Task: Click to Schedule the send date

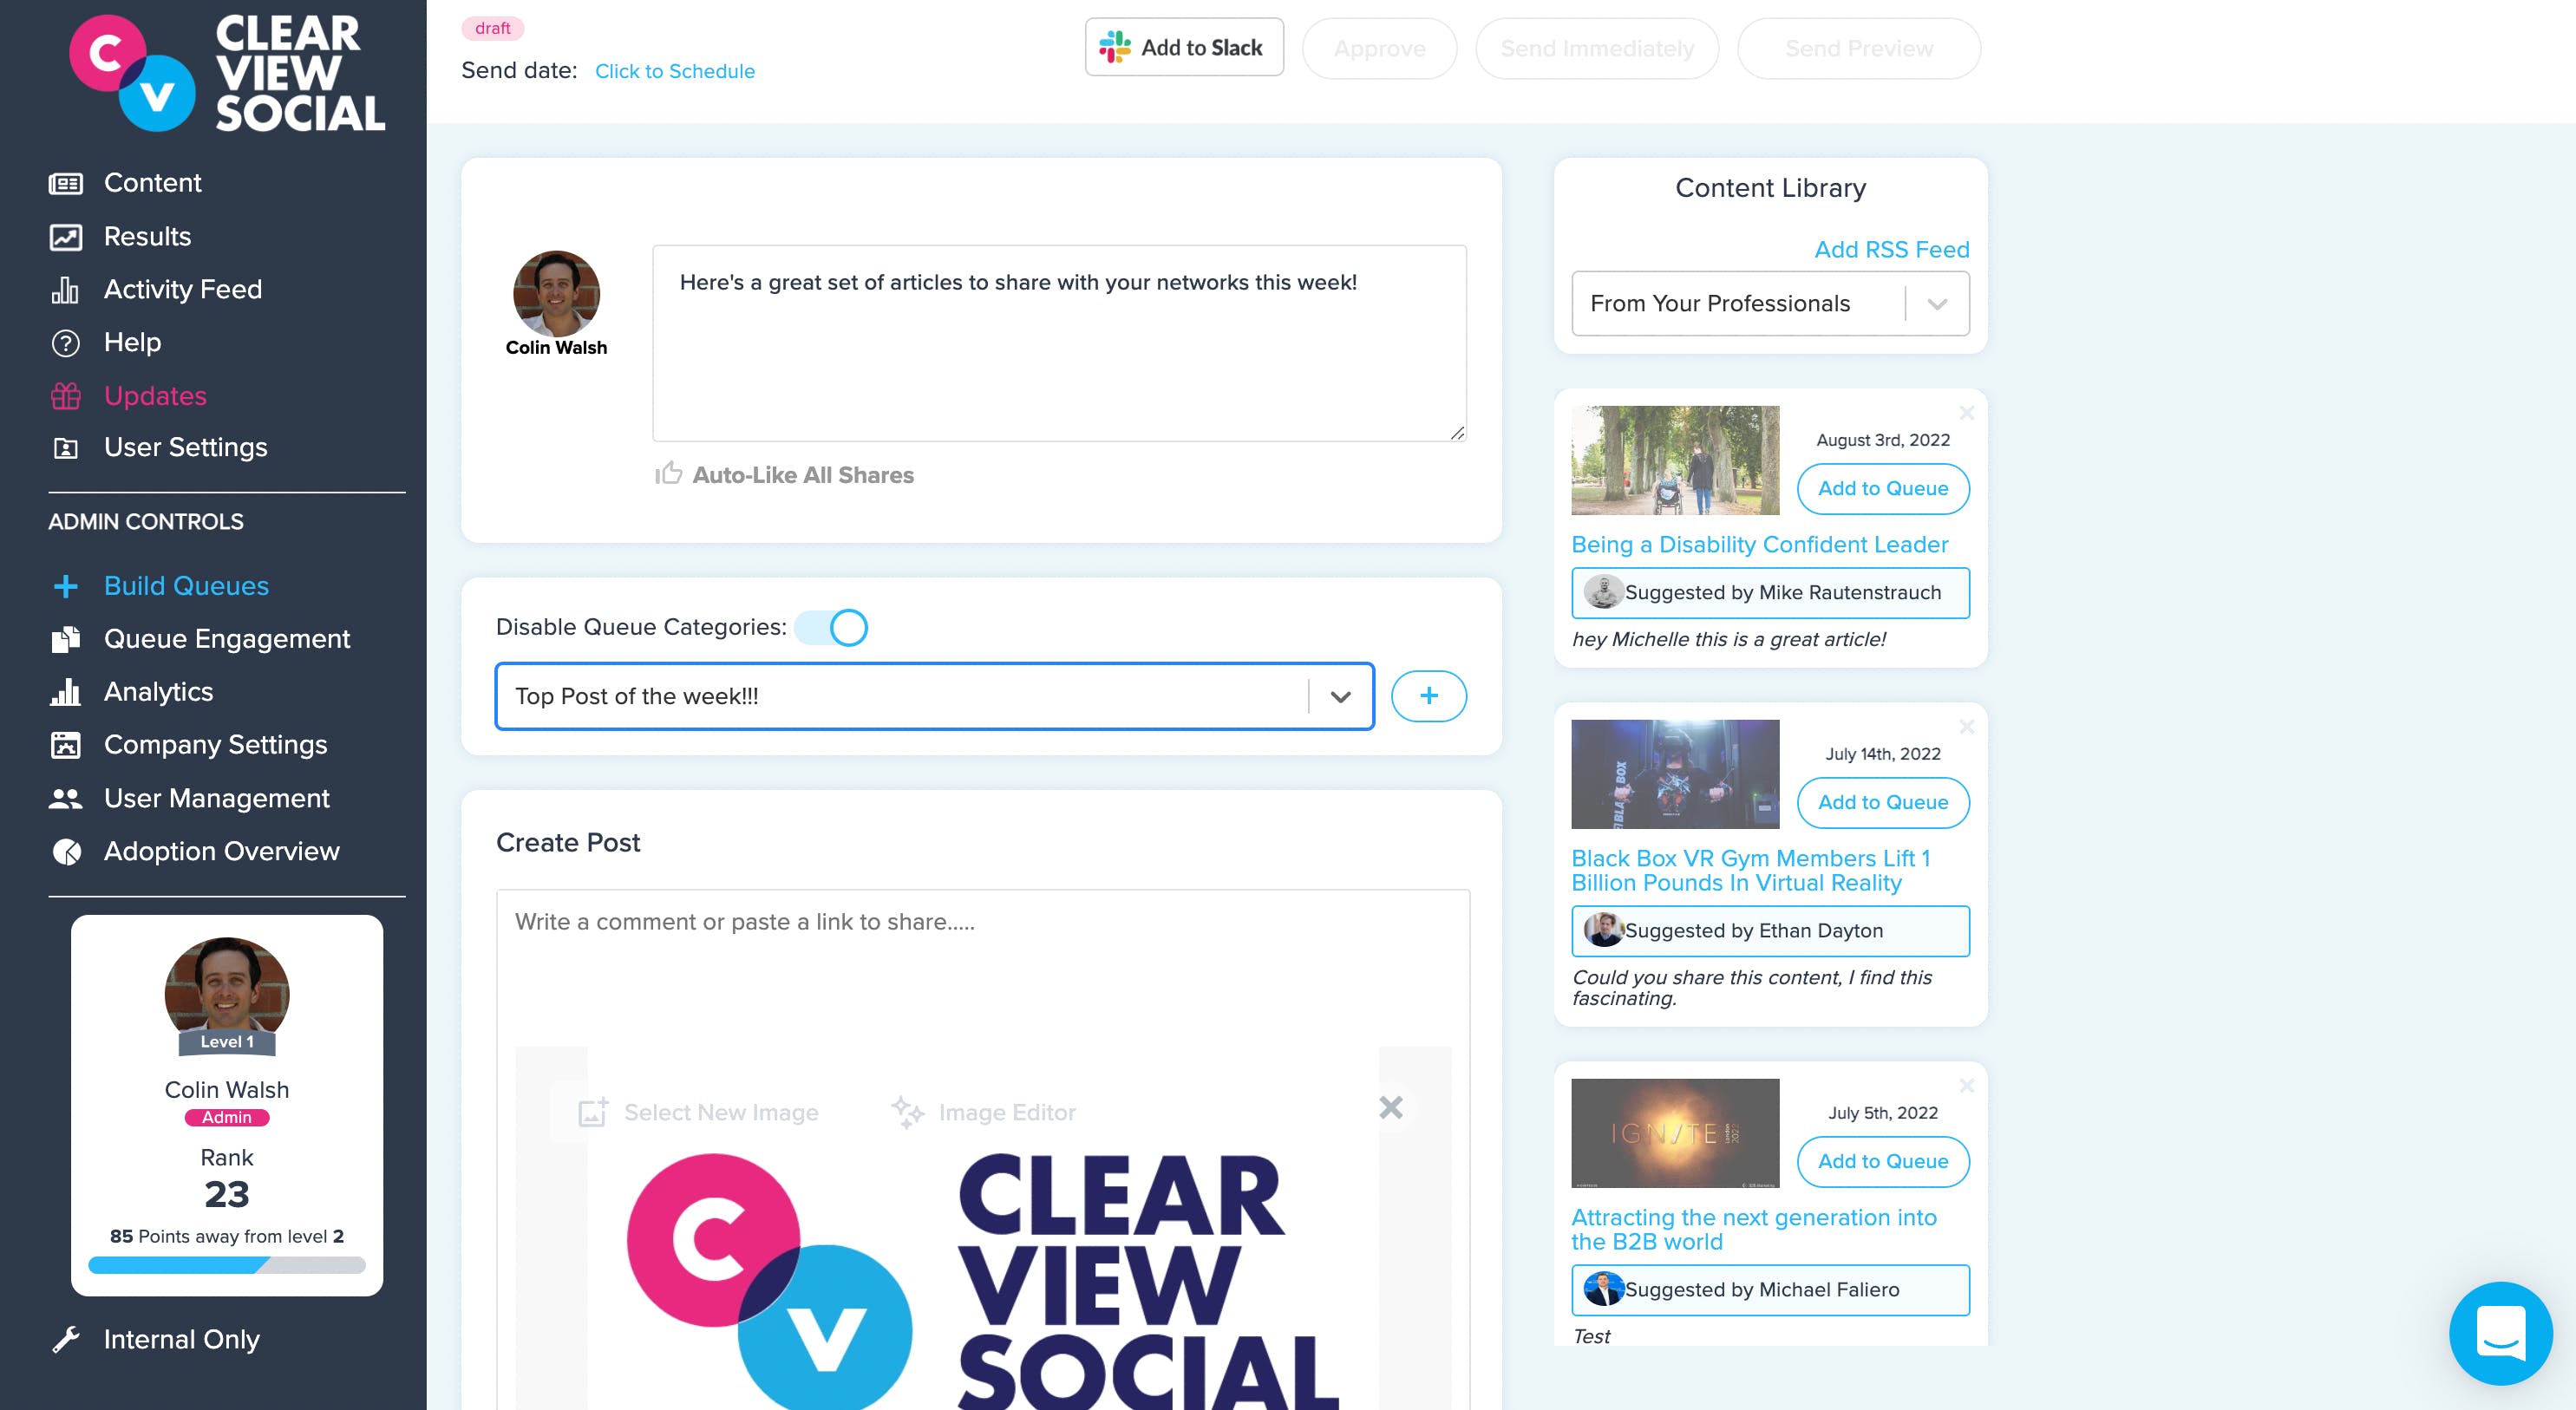Action: tap(674, 71)
